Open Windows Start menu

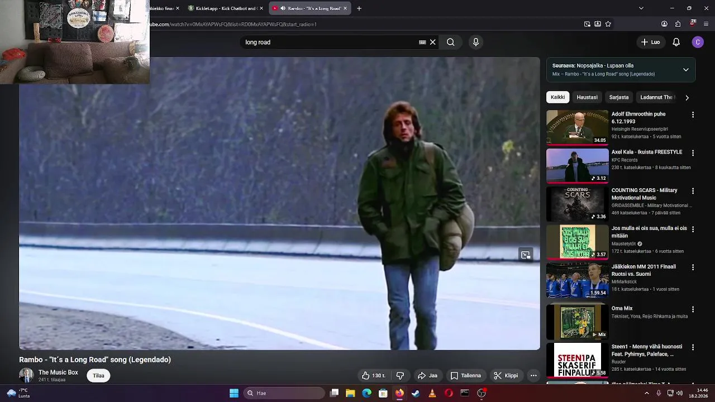pyautogui.click(x=234, y=393)
